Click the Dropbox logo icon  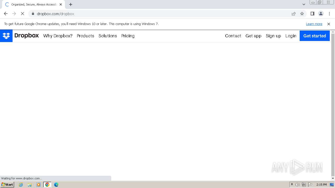pyautogui.click(x=6, y=36)
